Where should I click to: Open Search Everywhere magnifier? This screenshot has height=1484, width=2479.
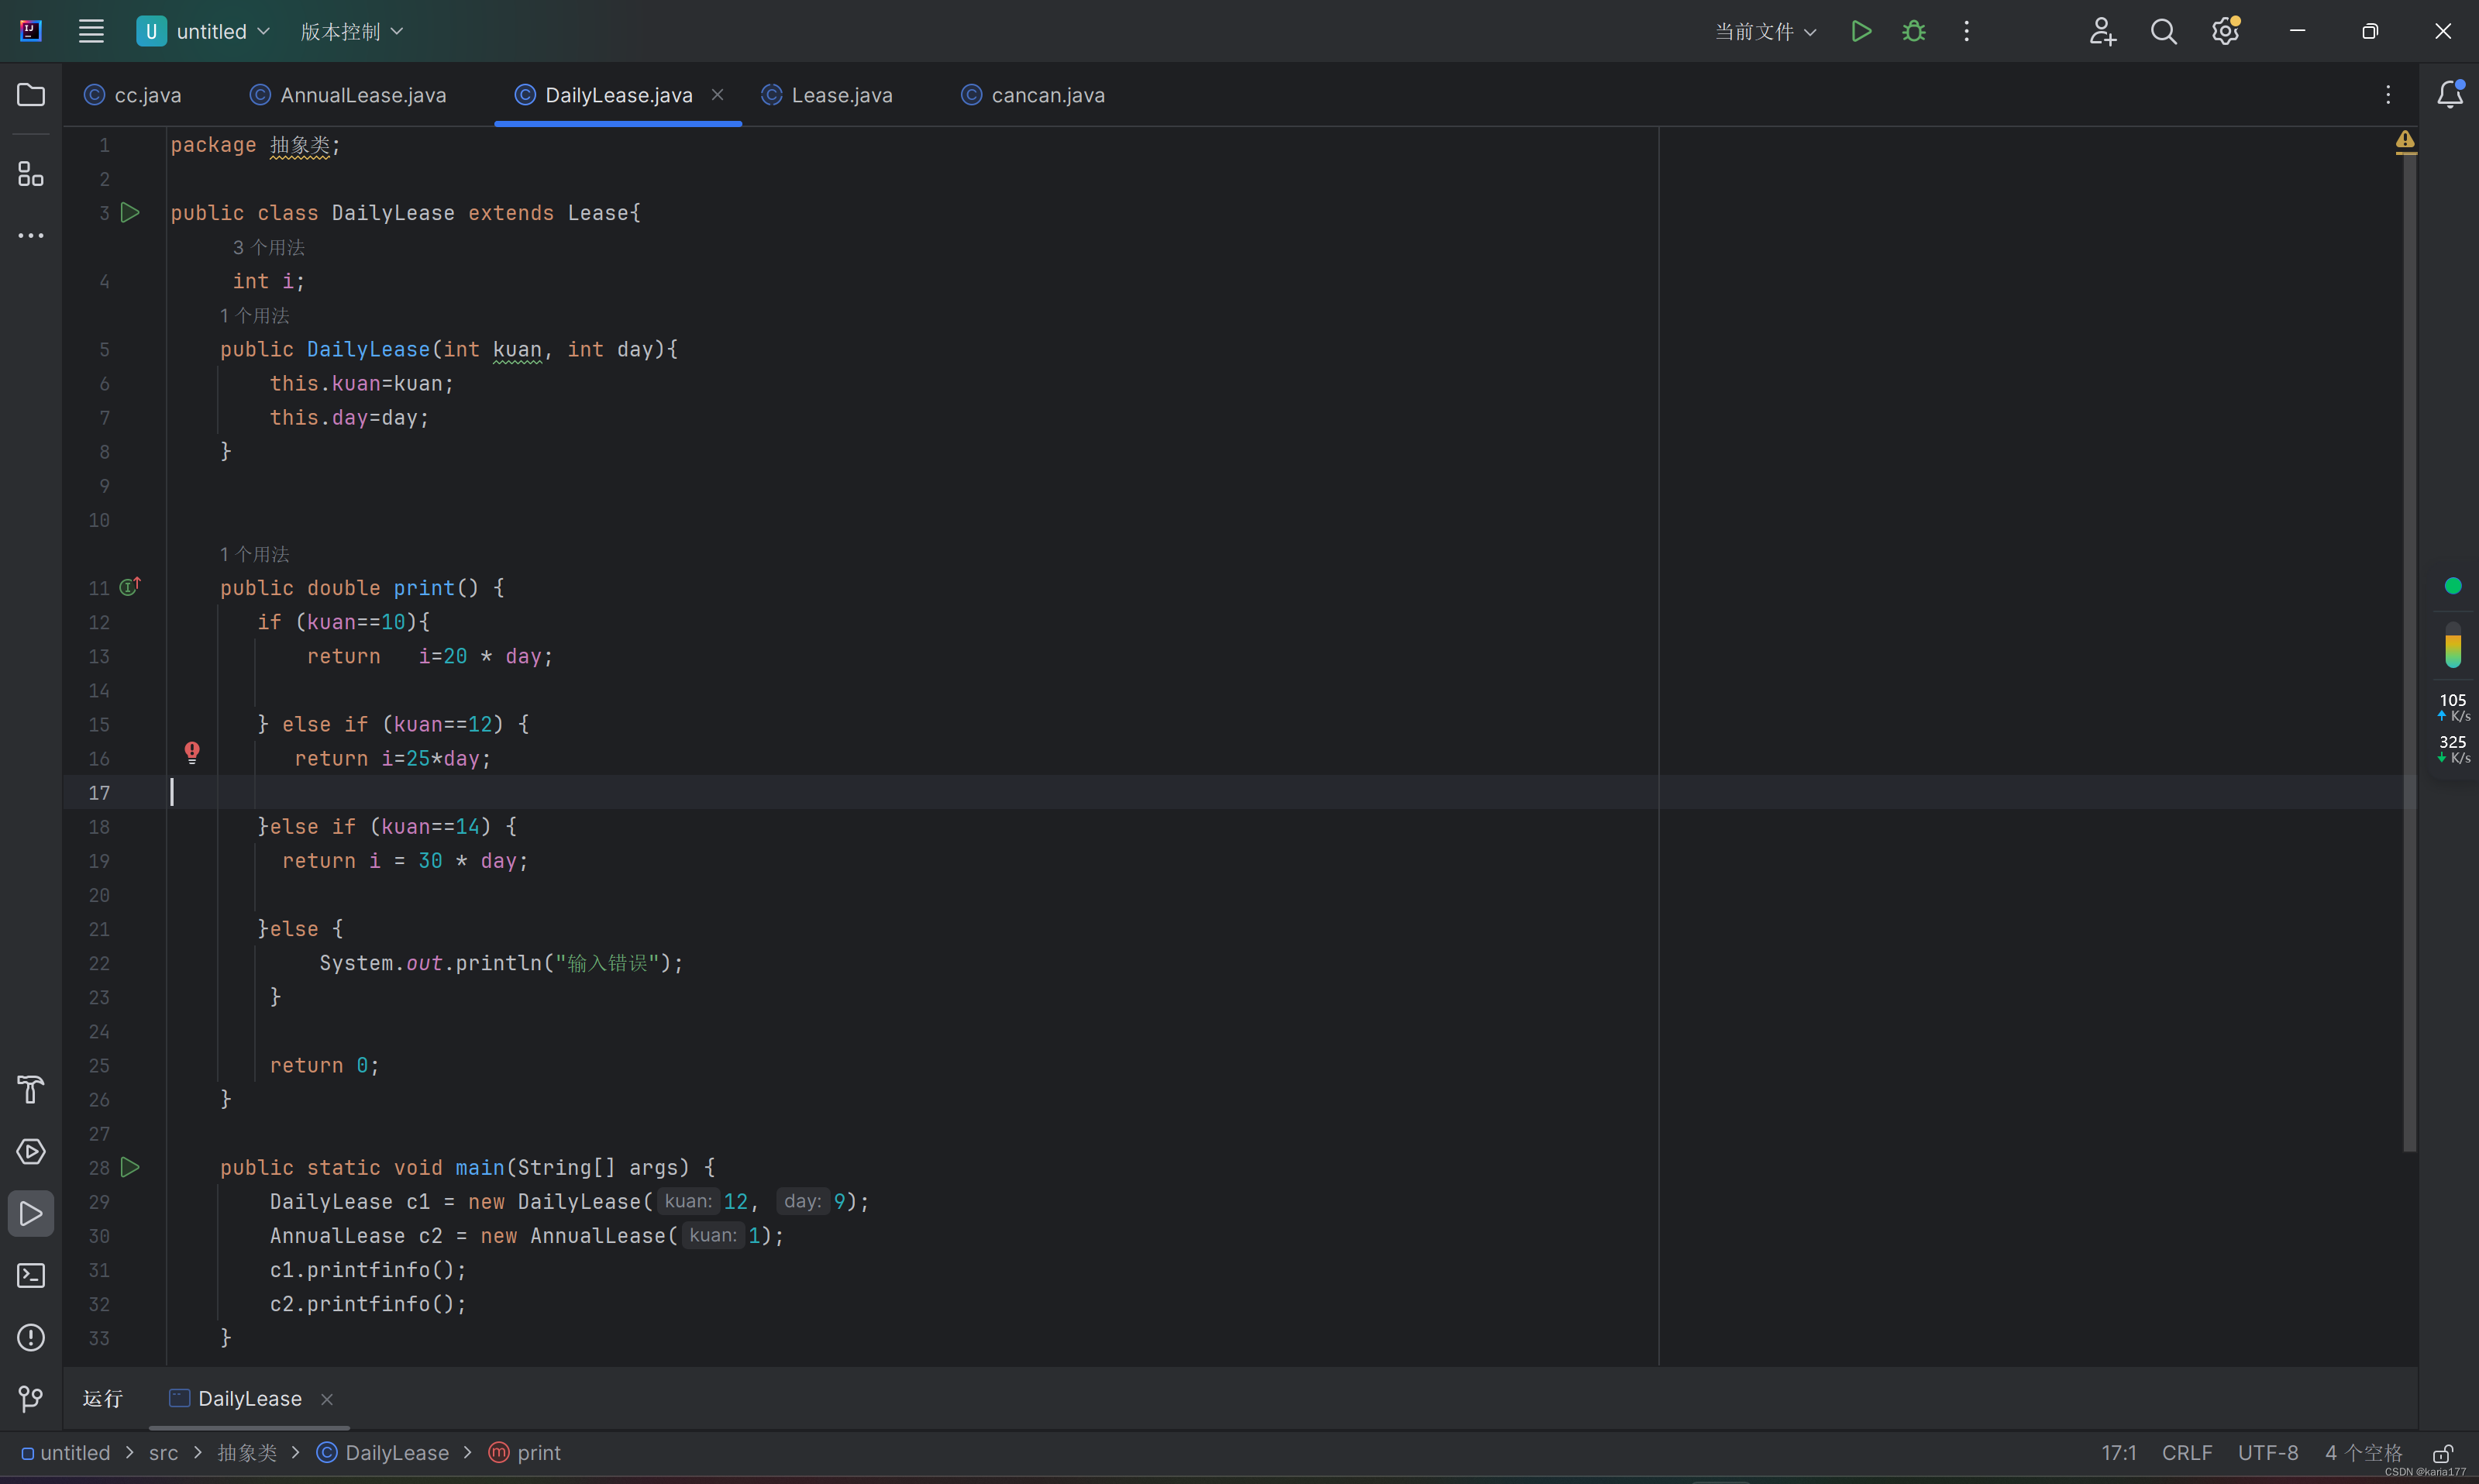[x=2163, y=31]
